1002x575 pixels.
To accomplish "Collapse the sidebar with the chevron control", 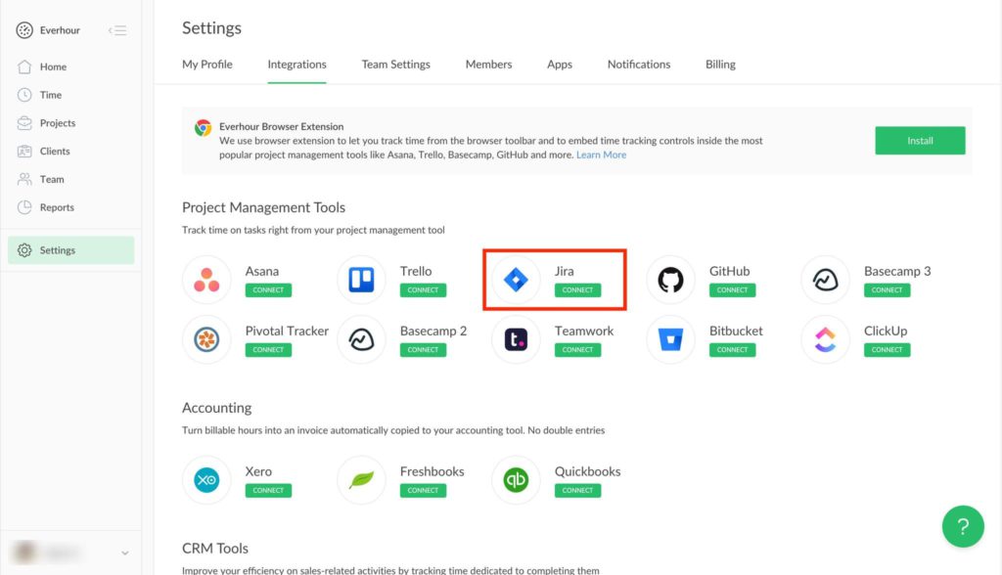I will click(x=117, y=30).
